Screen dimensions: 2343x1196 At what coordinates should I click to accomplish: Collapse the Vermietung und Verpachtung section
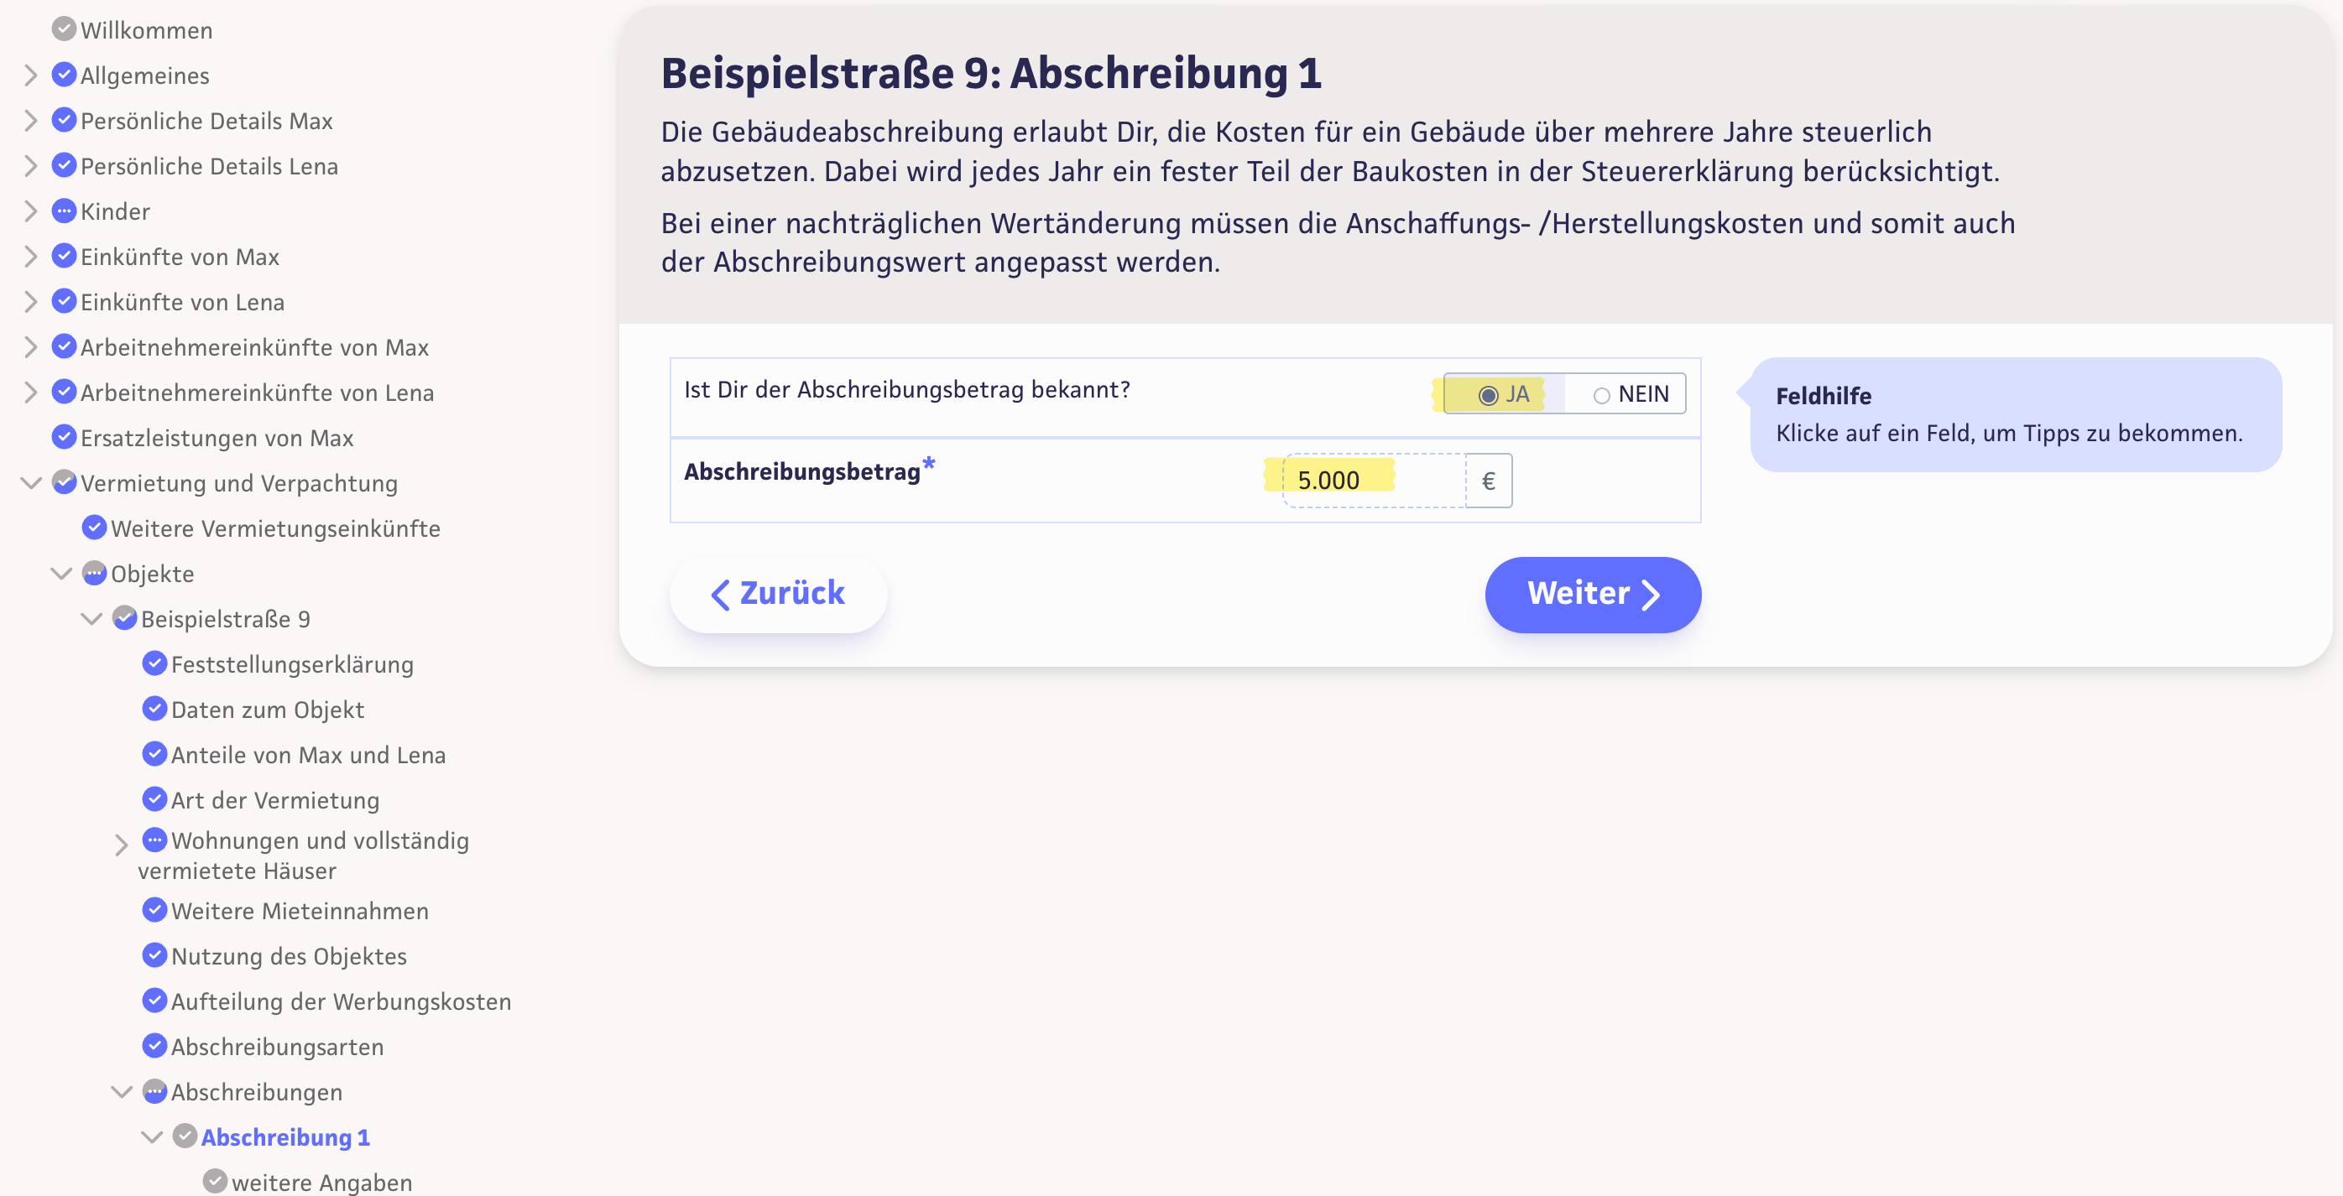31,482
